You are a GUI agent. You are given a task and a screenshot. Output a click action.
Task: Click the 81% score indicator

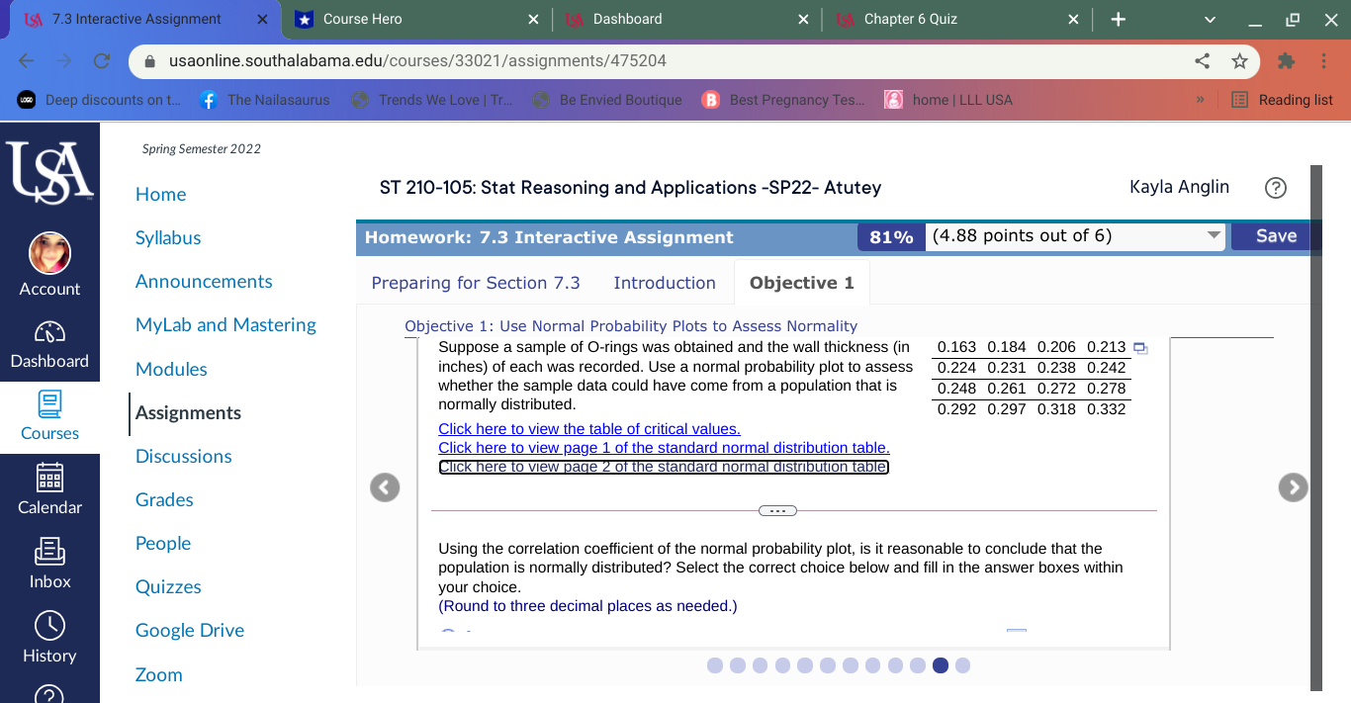point(890,236)
